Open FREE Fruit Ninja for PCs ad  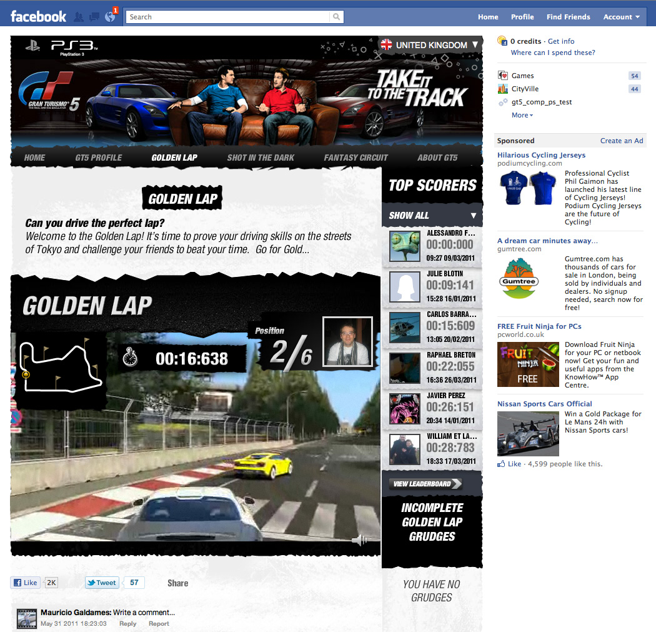pos(539,326)
